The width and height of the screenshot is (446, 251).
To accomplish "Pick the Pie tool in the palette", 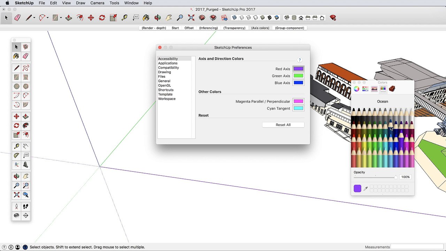I will click(25, 105).
